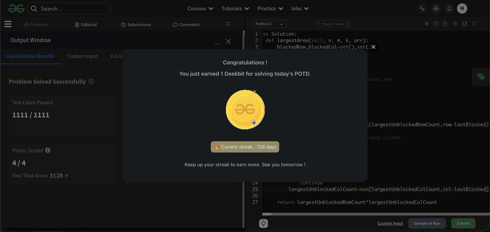The image size is (490, 232).
Task: Click the lightbulb hint icon
Action: 263,223
